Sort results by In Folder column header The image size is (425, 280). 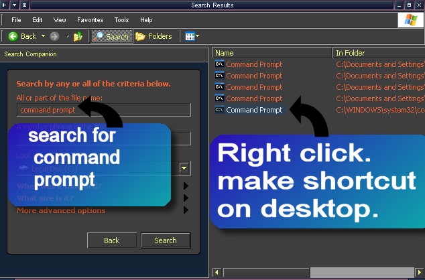(x=379, y=53)
